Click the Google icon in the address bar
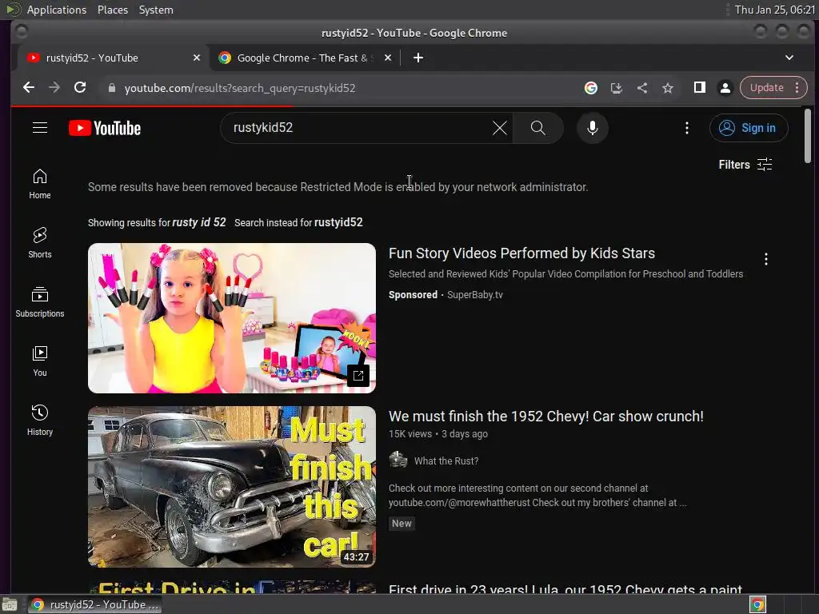Image resolution: width=819 pixels, height=614 pixels. pos(591,88)
